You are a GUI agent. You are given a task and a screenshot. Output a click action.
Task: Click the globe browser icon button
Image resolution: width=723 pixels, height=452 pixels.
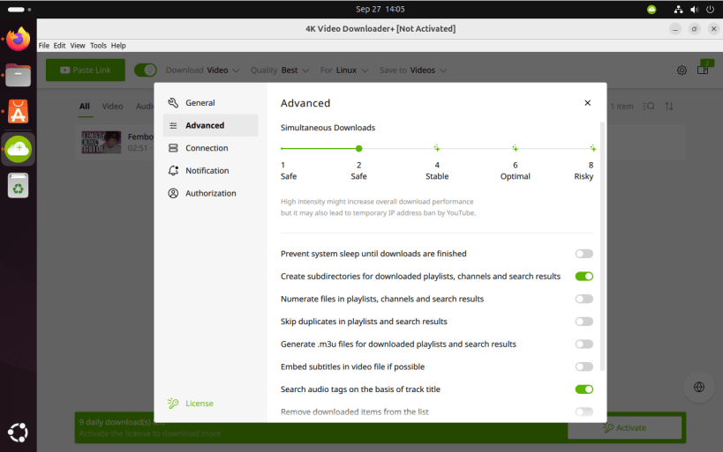pyautogui.click(x=699, y=387)
